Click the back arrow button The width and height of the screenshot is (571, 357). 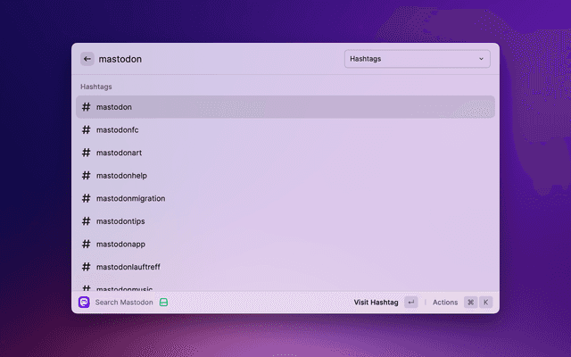tap(87, 59)
